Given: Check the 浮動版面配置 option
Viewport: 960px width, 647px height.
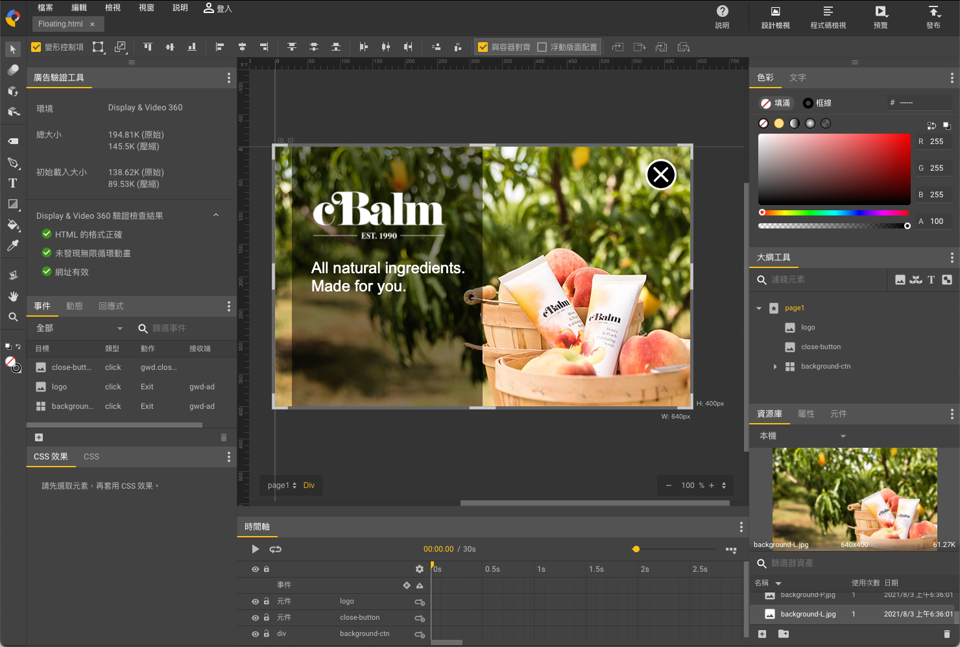Looking at the screenshot, I should 542,46.
